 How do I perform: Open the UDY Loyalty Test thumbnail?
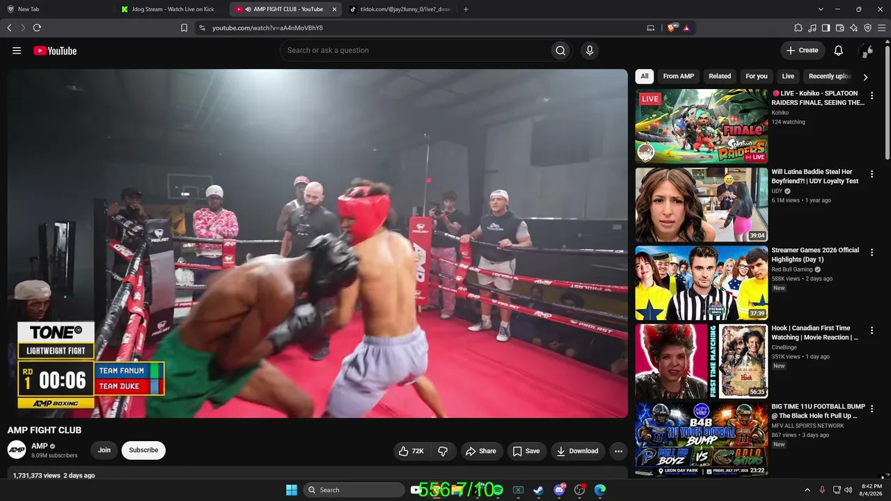point(702,205)
